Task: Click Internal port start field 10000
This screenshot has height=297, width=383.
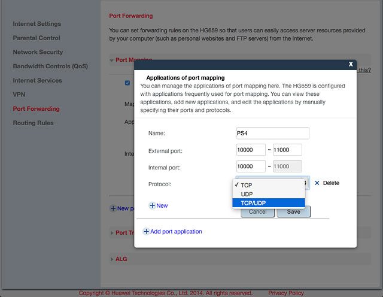Action: click(x=251, y=166)
